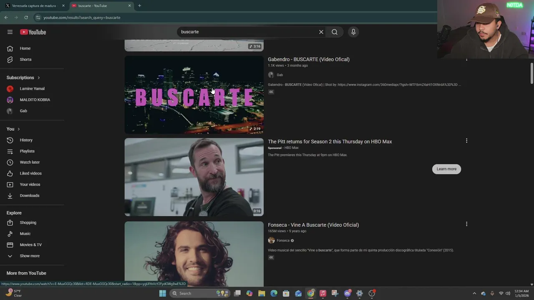This screenshot has width=534, height=300.
Task: Open Discord from the taskbar
Action: 347,293
